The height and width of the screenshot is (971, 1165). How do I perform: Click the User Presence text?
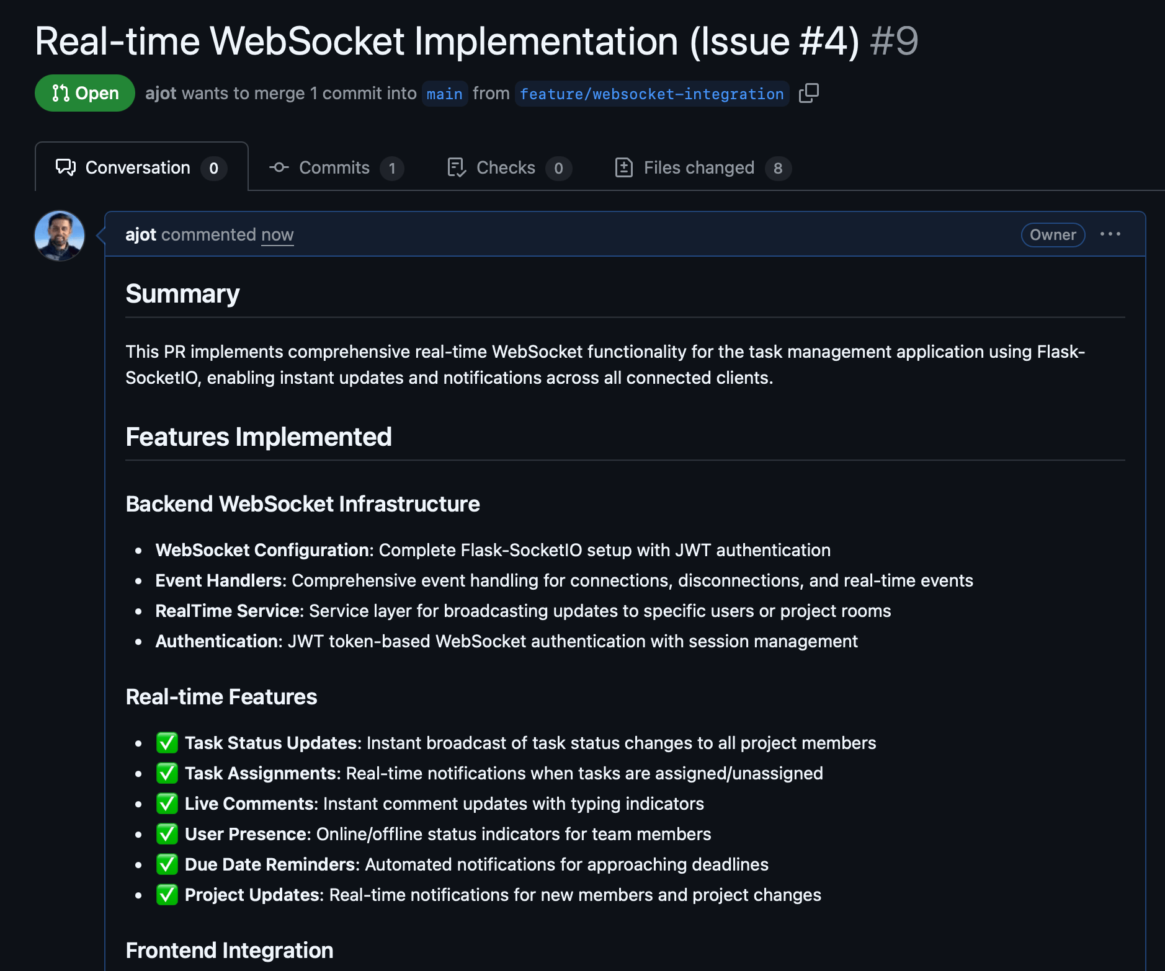pyautogui.click(x=448, y=834)
